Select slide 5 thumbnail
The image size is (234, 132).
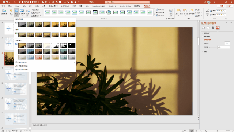(15, 89)
